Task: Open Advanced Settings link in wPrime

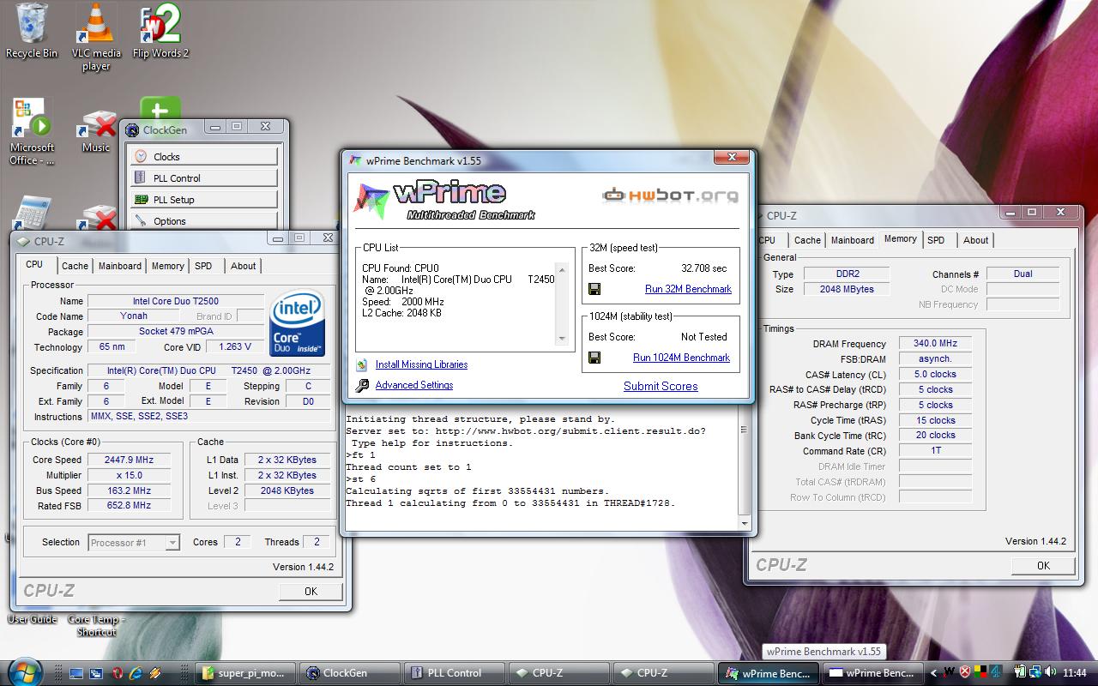Action: [414, 385]
